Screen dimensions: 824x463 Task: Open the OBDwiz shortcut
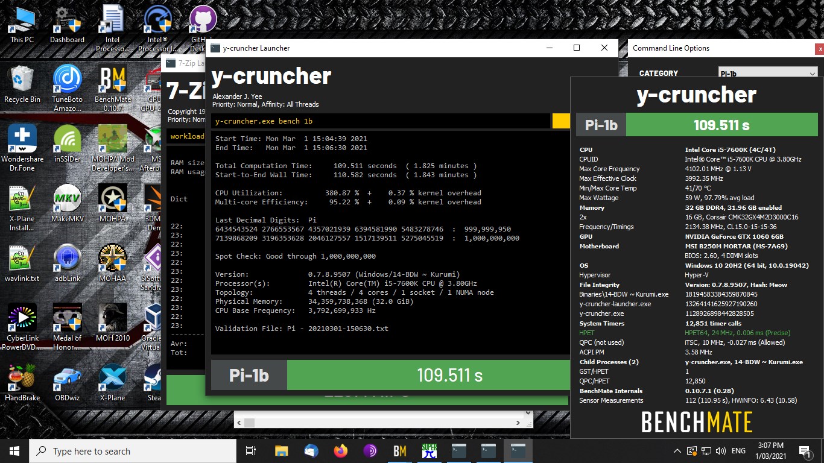pyautogui.click(x=67, y=382)
